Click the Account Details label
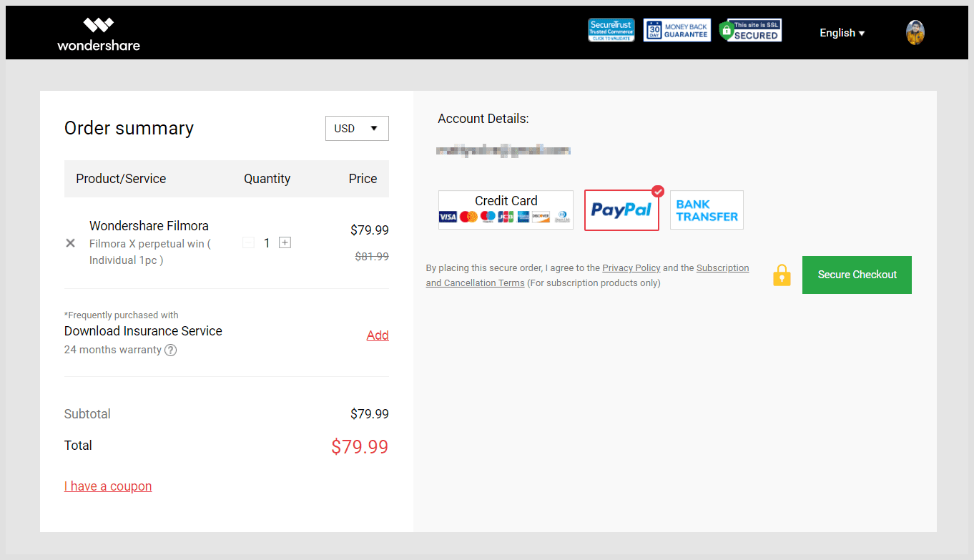974x560 pixels. click(x=483, y=119)
